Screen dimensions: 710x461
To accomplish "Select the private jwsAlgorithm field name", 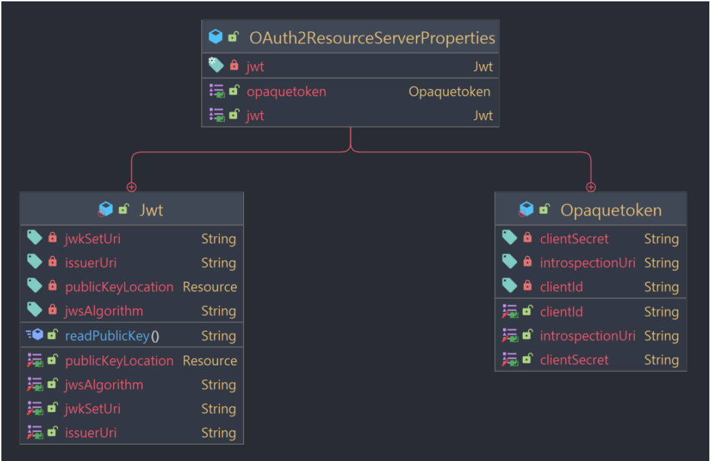I will (x=104, y=311).
